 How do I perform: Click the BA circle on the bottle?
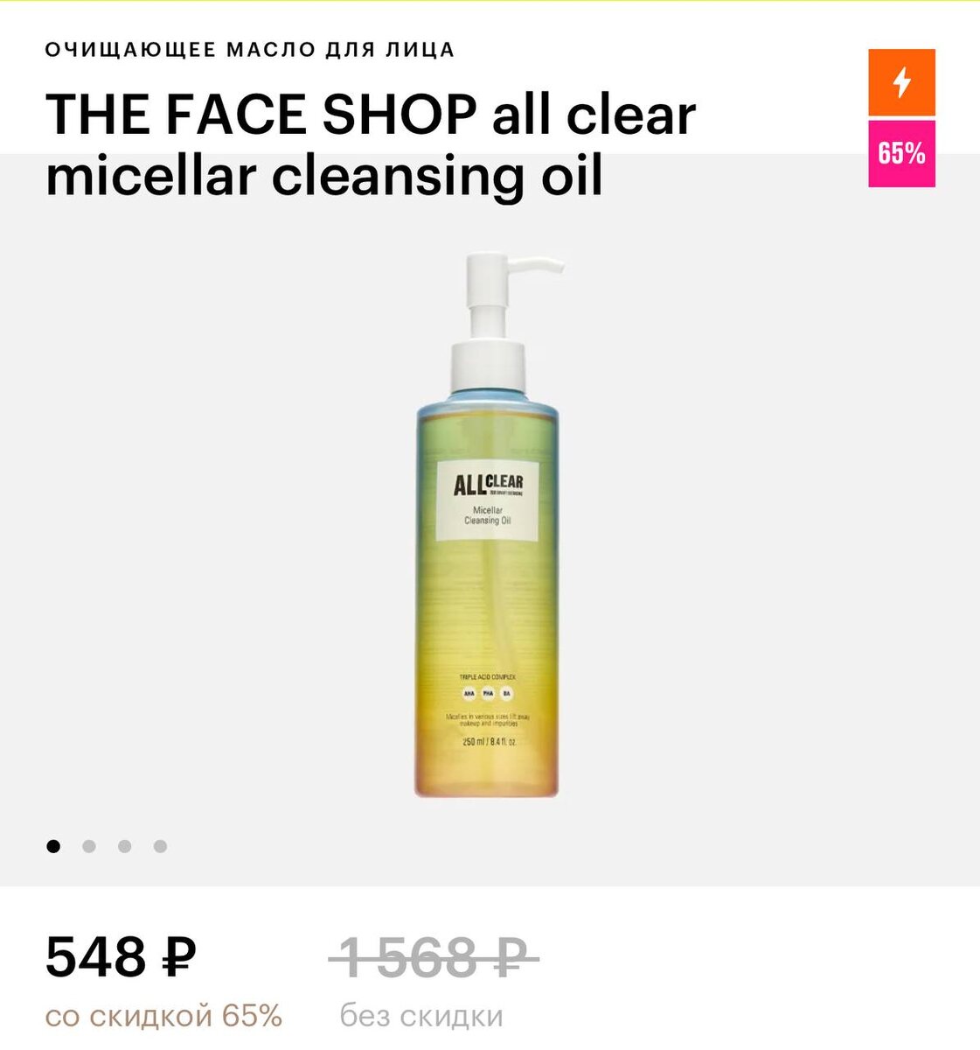[x=507, y=694]
